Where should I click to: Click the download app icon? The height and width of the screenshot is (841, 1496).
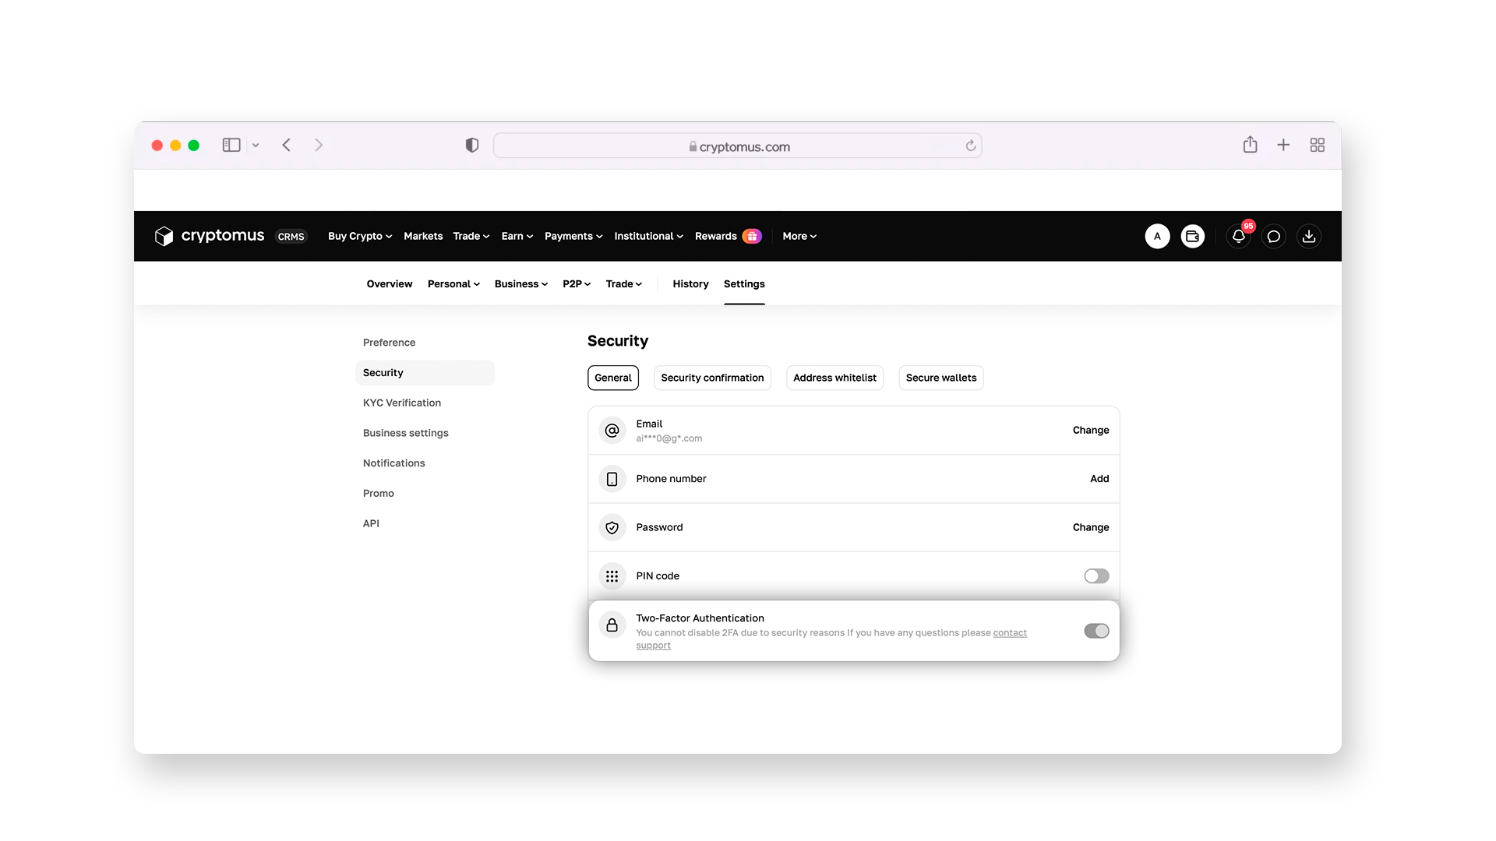(1308, 236)
